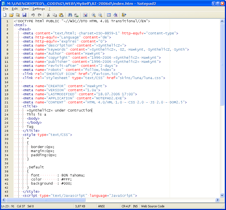Viewport: 226px width, 210px height.
Task: Open the View menu
Action: click(x=25, y=9)
